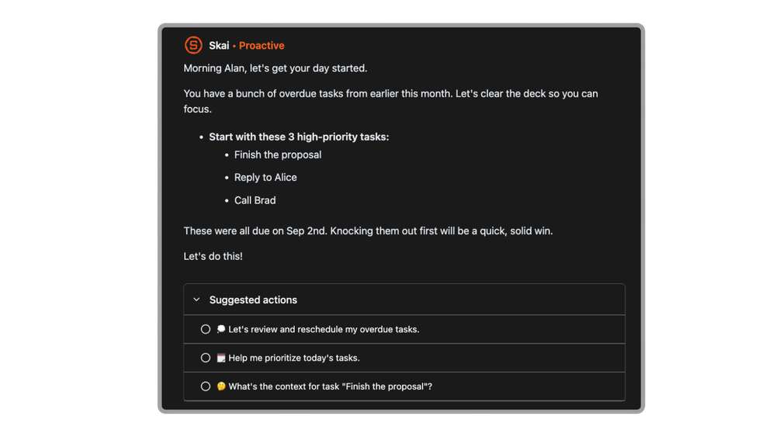
Task: Click the speech bubble emoji icon
Action: [221, 329]
